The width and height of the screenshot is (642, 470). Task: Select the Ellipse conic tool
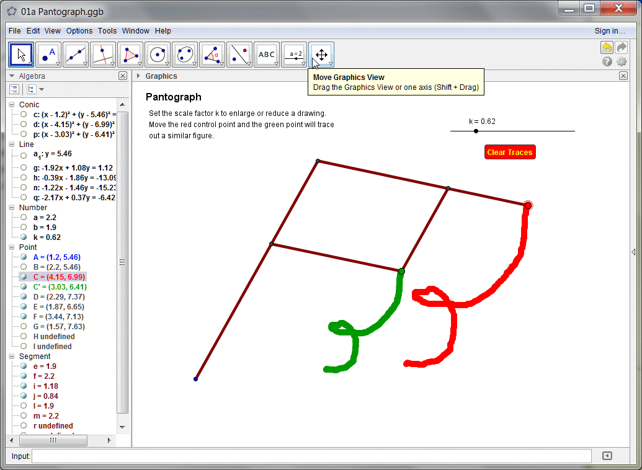[185, 55]
